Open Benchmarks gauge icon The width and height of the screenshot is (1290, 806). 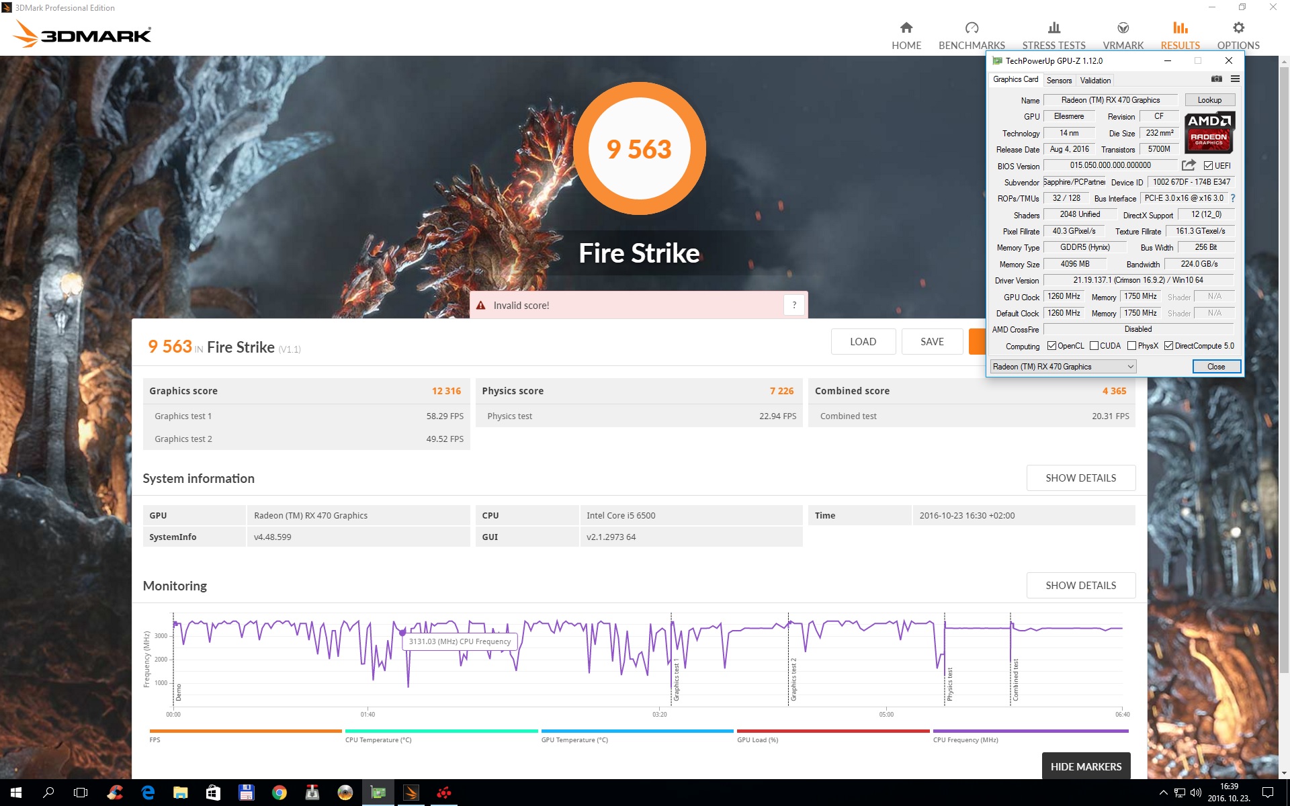pos(972,28)
